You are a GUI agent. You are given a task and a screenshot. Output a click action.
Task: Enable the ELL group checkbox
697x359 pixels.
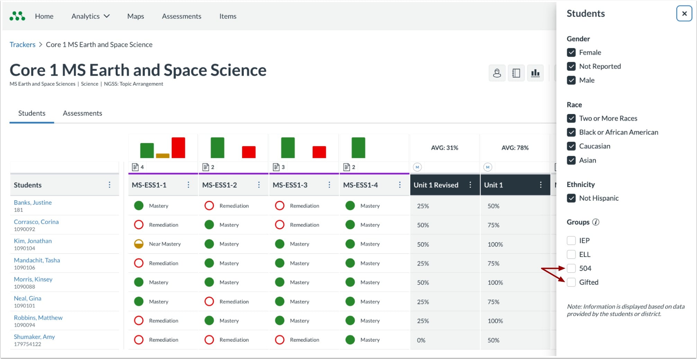click(x=571, y=254)
